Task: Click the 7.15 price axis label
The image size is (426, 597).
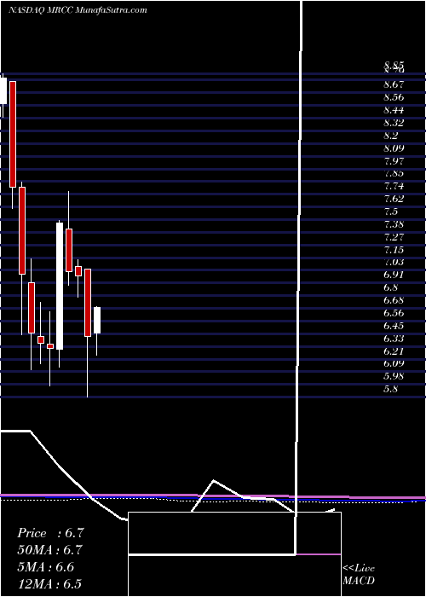Action: [x=394, y=250]
